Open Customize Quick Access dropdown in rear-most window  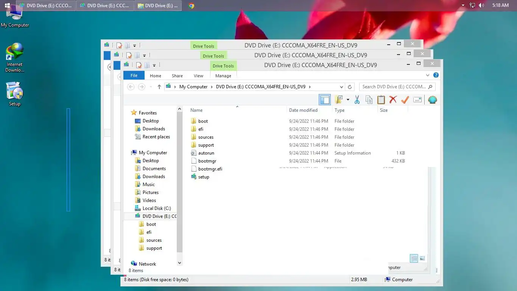[x=134, y=46]
